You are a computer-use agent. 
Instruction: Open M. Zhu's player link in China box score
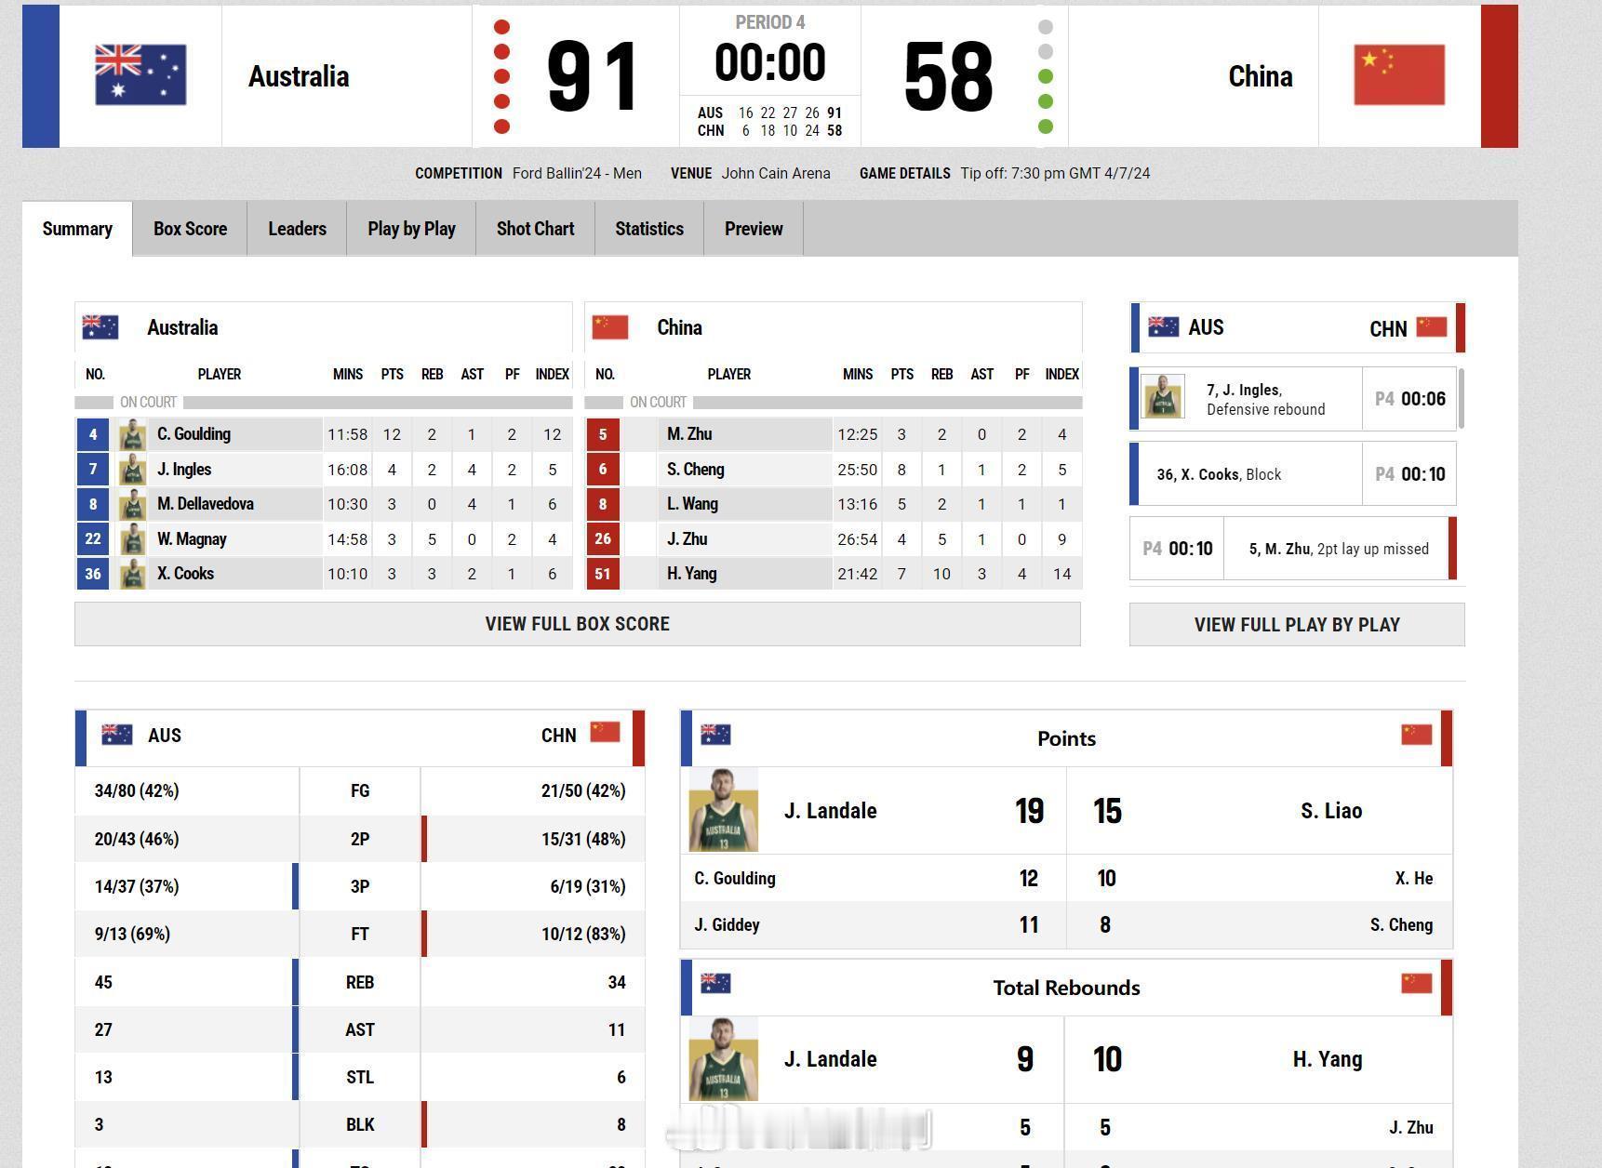click(689, 434)
